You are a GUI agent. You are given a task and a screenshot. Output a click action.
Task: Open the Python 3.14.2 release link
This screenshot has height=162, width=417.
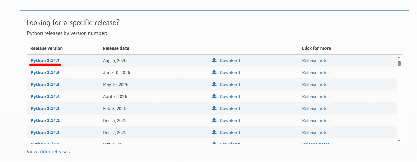tap(45, 120)
